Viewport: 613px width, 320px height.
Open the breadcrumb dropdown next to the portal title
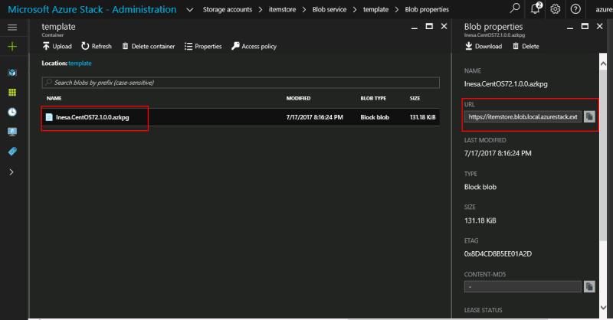(189, 9)
